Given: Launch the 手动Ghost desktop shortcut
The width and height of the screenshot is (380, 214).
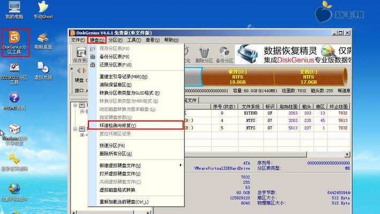Looking at the screenshot, I should 43,10.
